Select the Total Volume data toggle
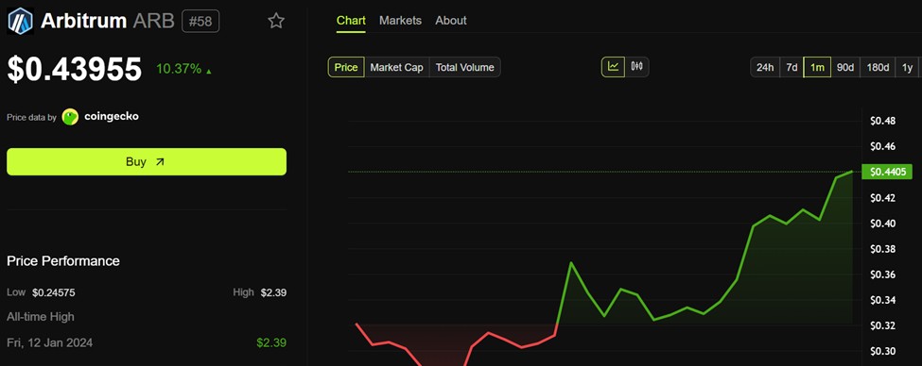Screen dimensions: 922x366 tap(464, 68)
